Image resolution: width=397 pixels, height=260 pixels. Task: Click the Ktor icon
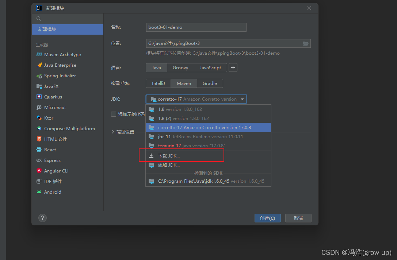click(39, 118)
